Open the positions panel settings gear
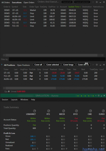This screenshot has height=151, width=106. click(x=97, y=65)
